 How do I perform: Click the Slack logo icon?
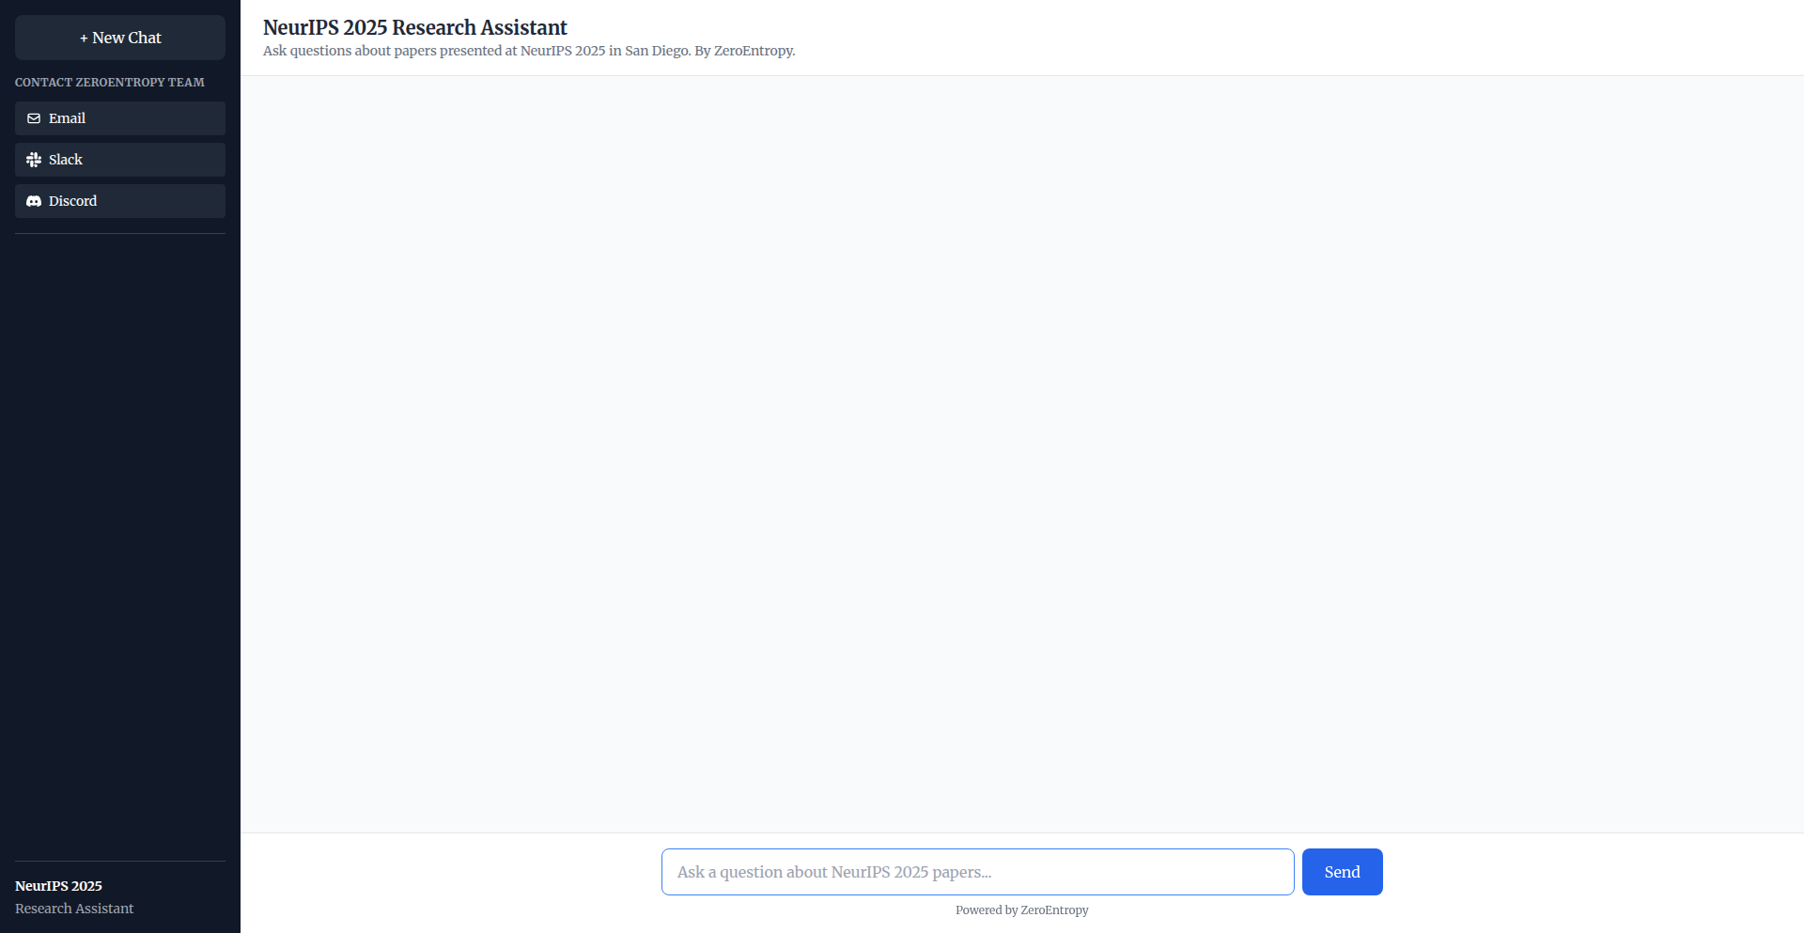click(x=34, y=160)
